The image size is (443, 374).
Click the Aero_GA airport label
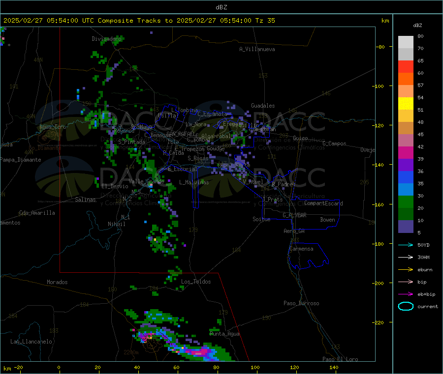294,231
